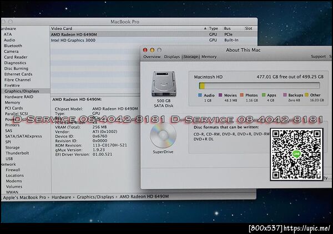This screenshot has width=333, height=234.
Task: Select SAS in the sidebar
Action: [9, 131]
